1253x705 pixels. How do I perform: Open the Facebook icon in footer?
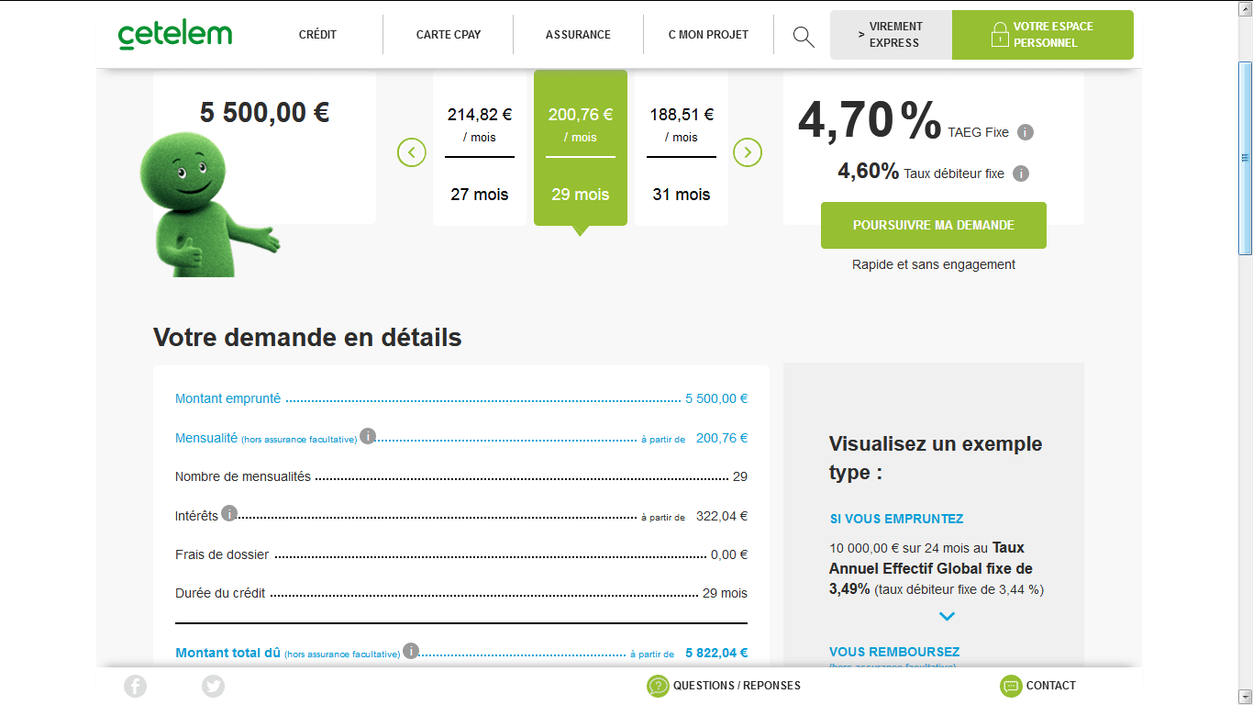[135, 686]
